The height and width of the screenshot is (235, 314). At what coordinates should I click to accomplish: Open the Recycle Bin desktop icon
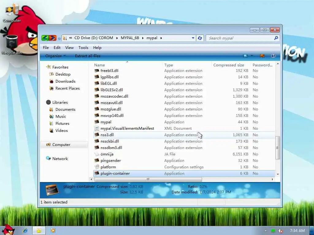click(12, 44)
